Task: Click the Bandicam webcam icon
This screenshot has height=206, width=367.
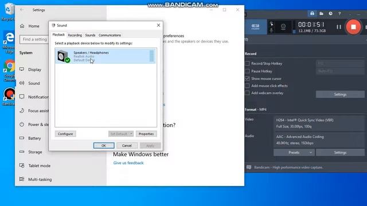Action: click(283, 27)
